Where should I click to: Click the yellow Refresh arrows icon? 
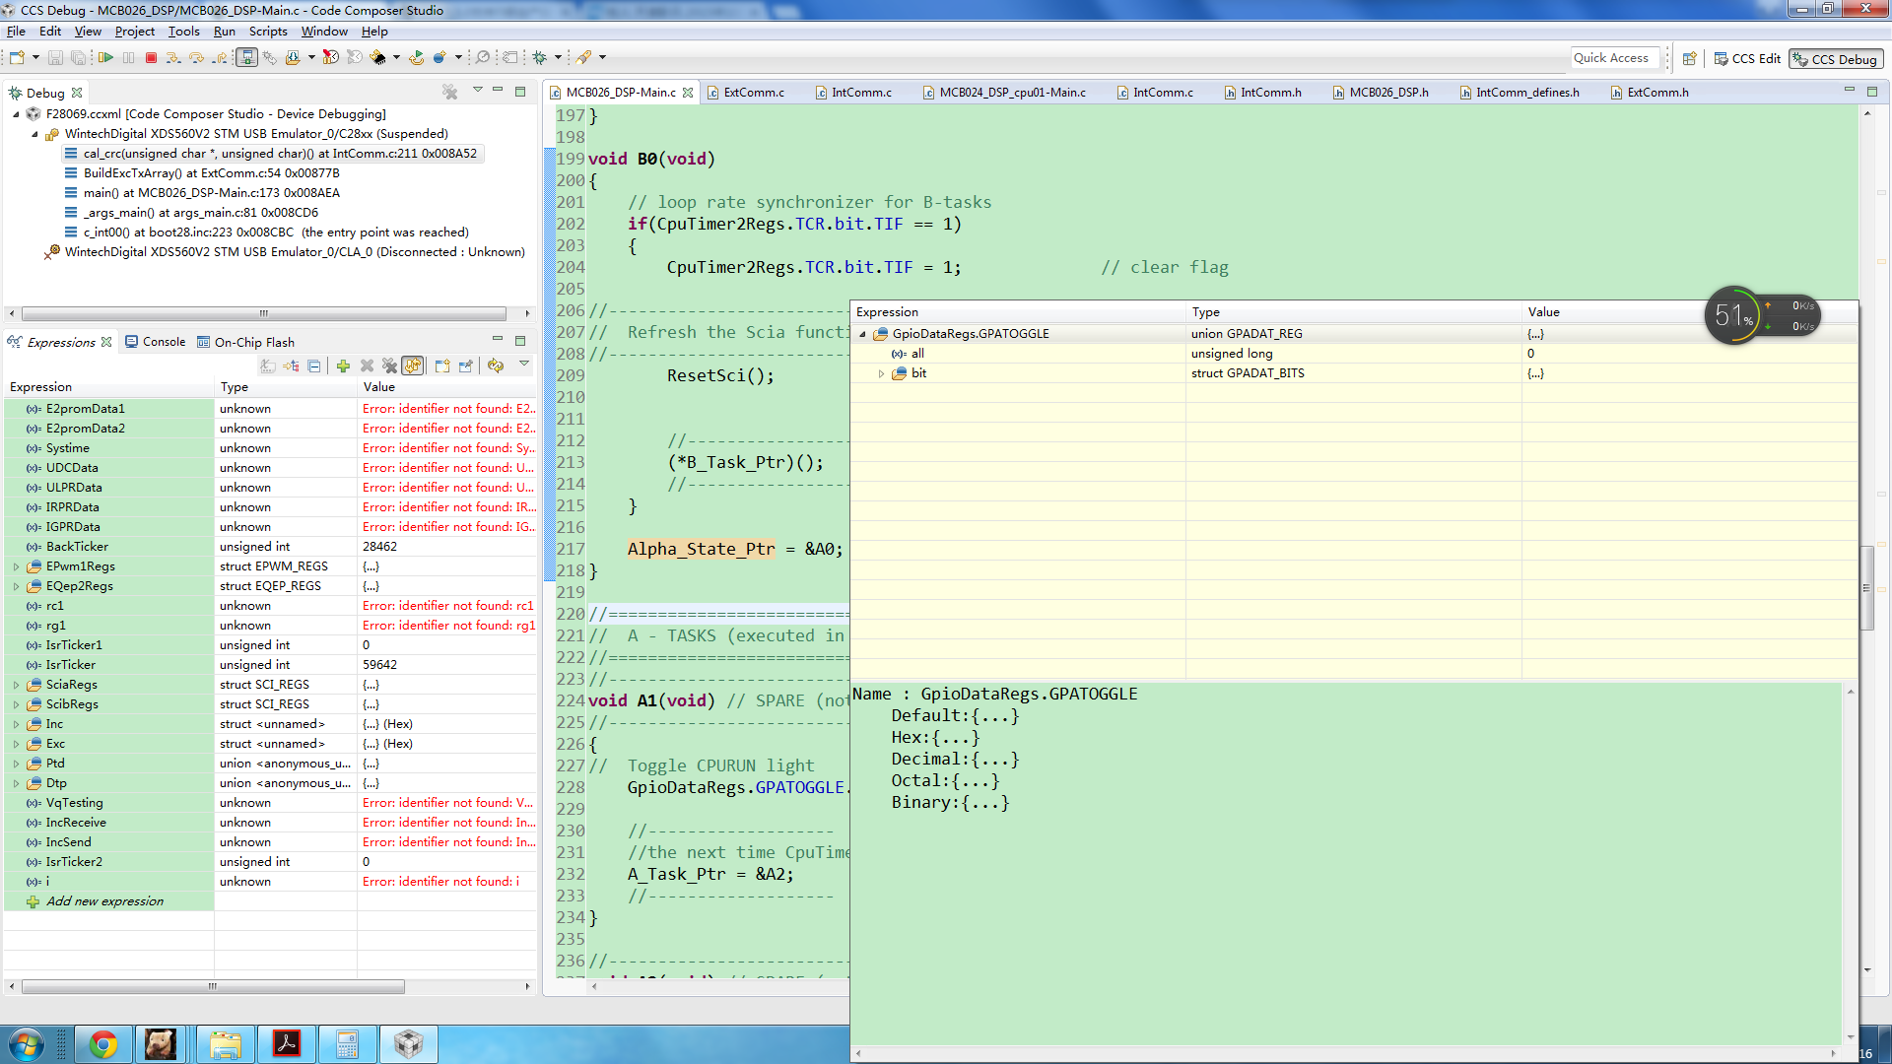pyautogui.click(x=496, y=366)
